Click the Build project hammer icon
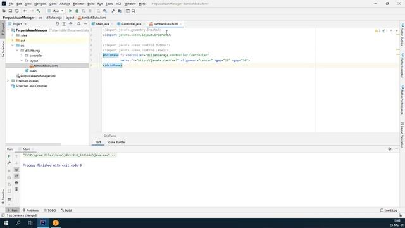Screen dimensions: 405x228 [38, 11]
